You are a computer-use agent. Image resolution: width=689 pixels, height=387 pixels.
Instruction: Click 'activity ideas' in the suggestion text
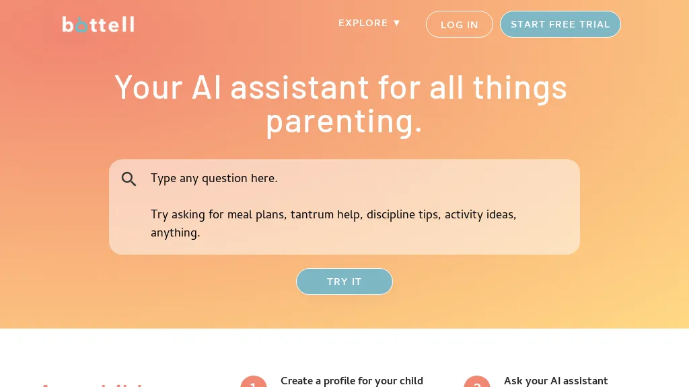point(479,214)
